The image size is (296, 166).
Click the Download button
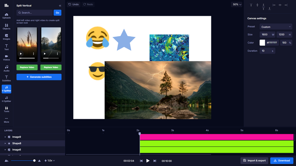(x=282, y=160)
